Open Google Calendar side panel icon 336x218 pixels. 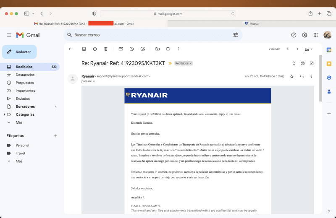click(x=329, y=50)
